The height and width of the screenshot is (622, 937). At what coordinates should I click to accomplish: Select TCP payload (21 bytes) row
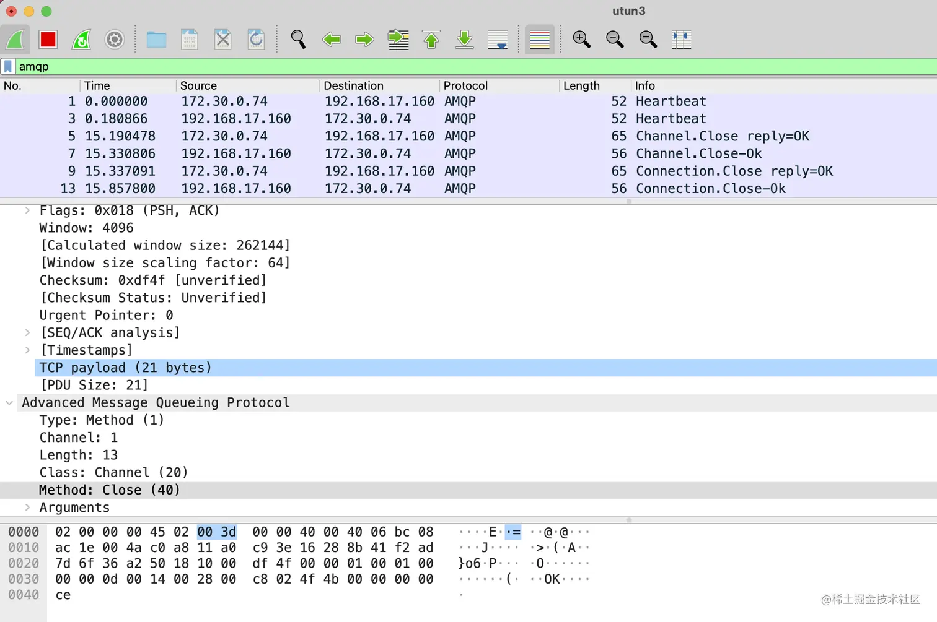tap(486, 368)
